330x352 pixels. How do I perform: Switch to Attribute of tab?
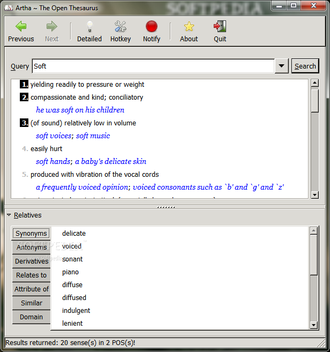click(x=32, y=289)
